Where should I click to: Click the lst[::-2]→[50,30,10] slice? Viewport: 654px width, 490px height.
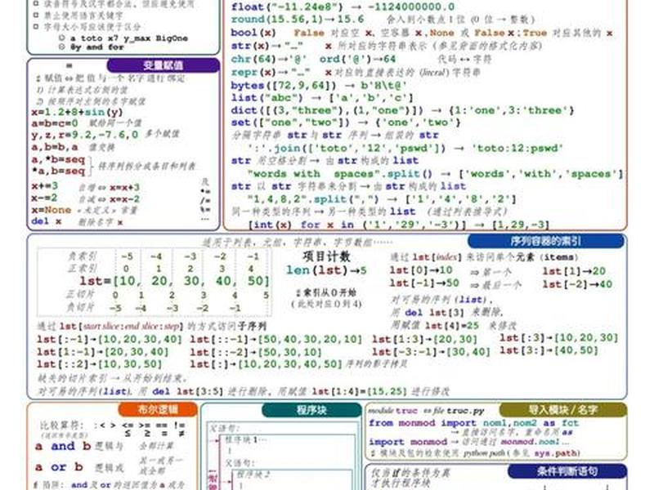click(256, 352)
